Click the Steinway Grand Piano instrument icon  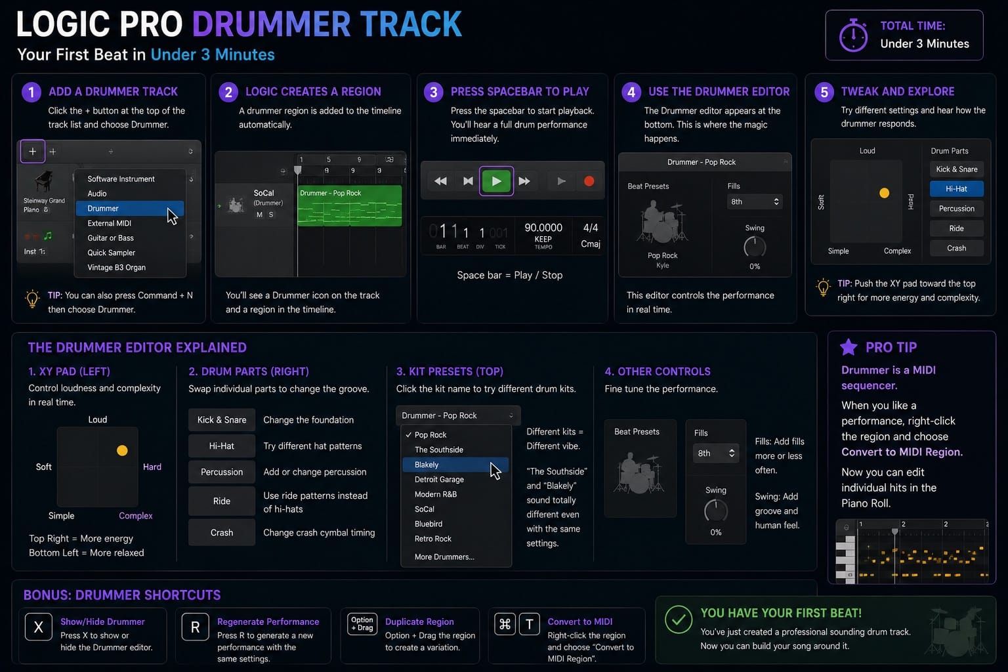tap(43, 180)
